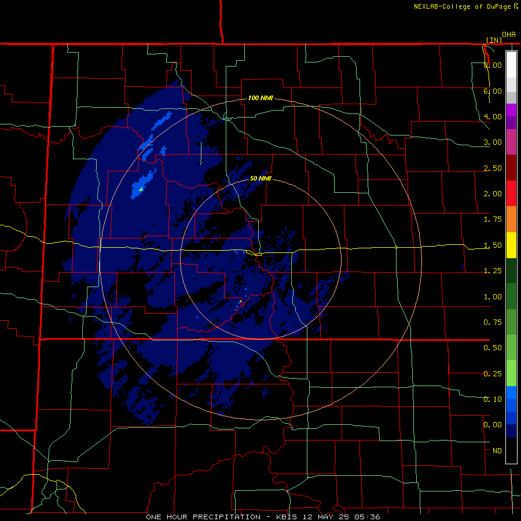
Task: Click the 0.10 legend value
Action: coord(493,399)
